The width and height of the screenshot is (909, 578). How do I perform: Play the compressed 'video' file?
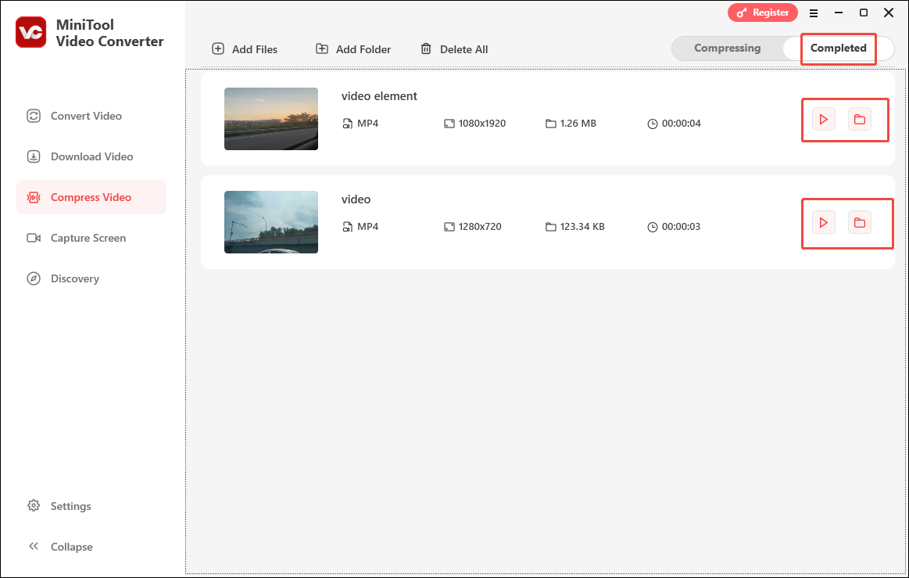(822, 222)
